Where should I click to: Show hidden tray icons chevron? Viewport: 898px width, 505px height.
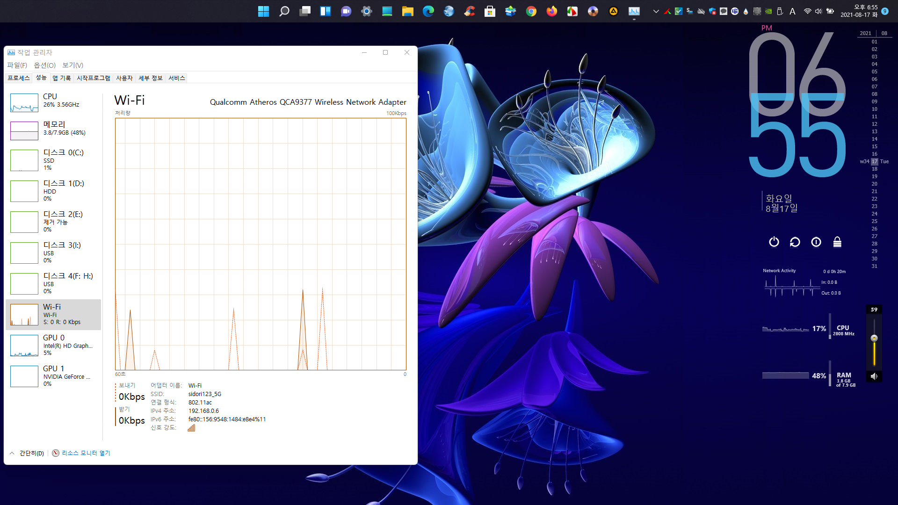656,11
